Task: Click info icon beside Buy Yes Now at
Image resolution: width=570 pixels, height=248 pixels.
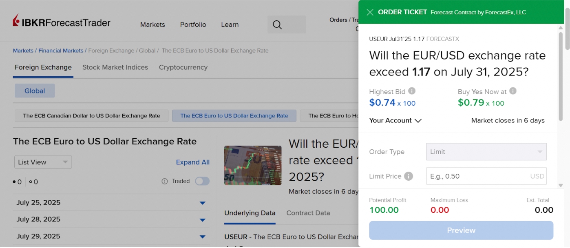Action: (x=513, y=91)
